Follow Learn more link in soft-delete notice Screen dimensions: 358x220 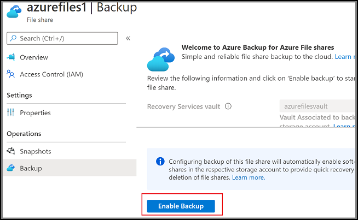click(249, 177)
